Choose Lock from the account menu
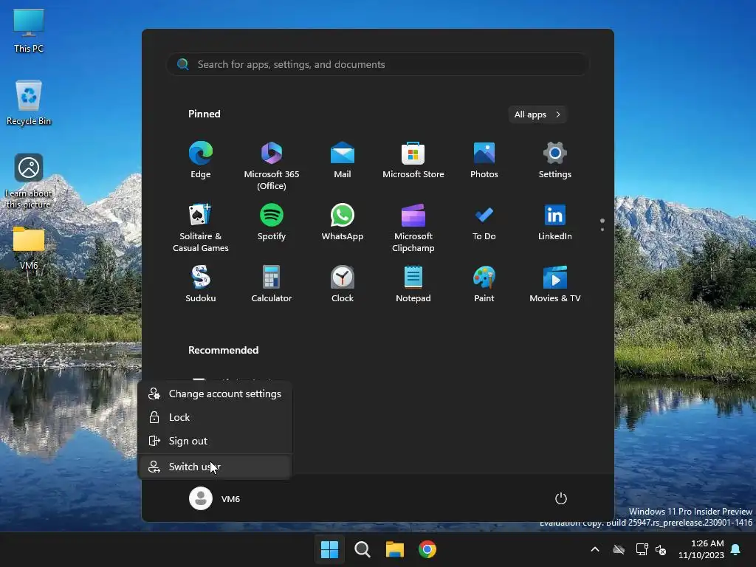Screen dimensions: 756x567 tap(215, 417)
